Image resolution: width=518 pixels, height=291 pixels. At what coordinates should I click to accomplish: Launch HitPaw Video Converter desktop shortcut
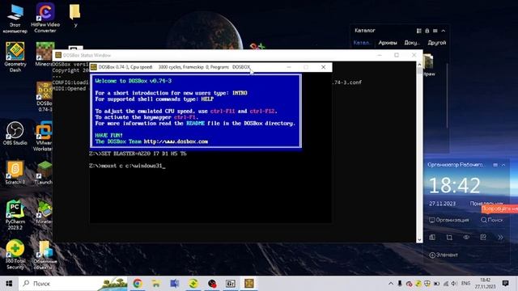[45, 18]
